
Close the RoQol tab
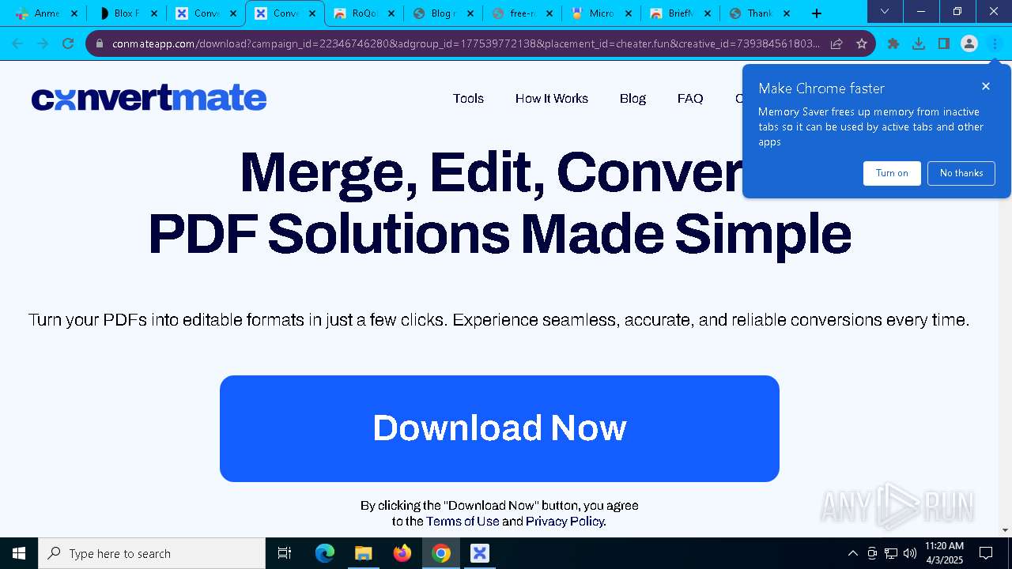(x=391, y=13)
